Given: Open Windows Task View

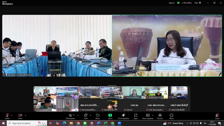Looking at the screenshot, I should (x=50, y=123).
